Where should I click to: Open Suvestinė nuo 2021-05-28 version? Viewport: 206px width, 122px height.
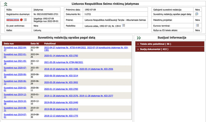(15, 62)
